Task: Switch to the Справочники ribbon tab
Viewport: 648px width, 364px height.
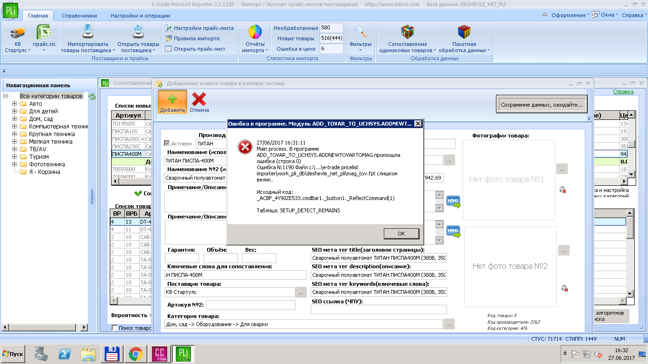Action: [x=79, y=16]
